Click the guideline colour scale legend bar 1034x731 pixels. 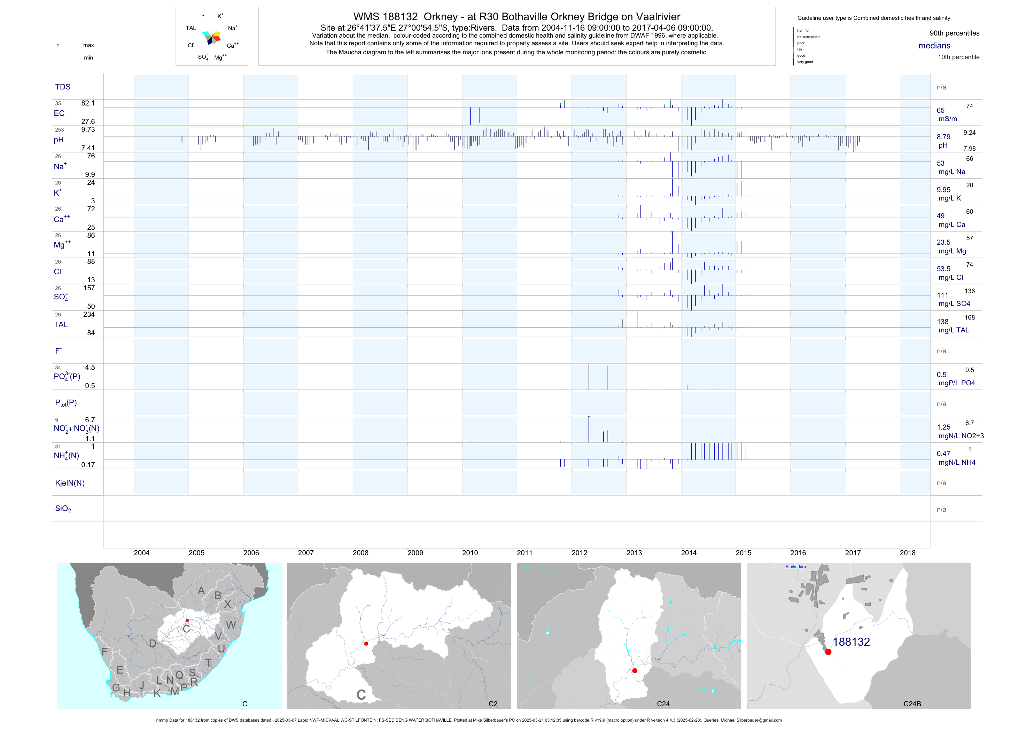(793, 46)
